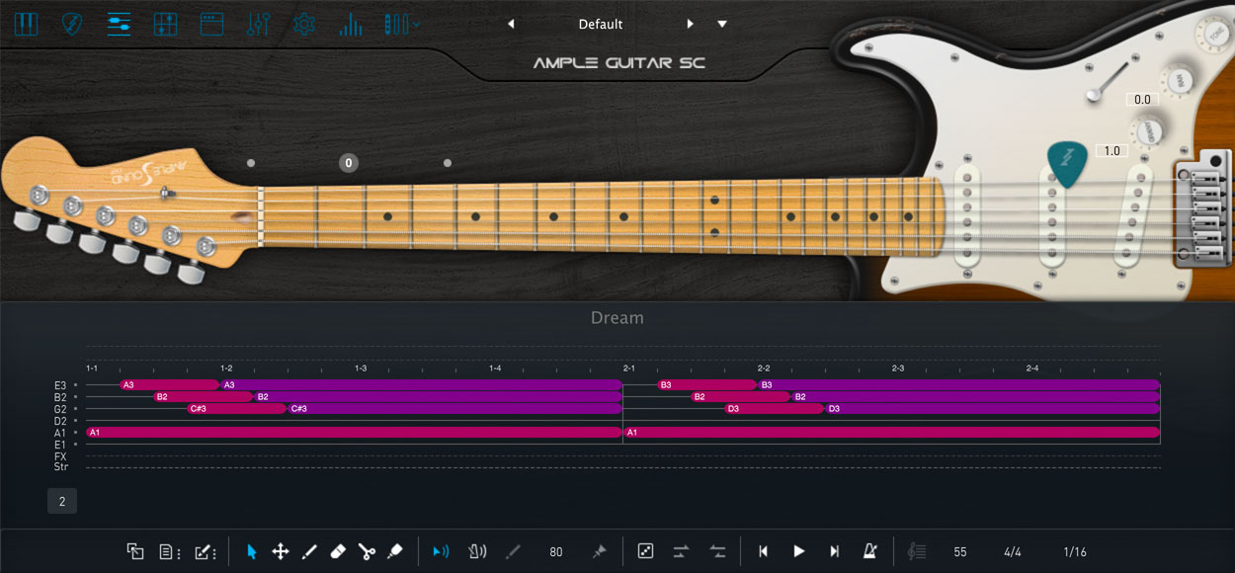Click the guitar pick icon over pickups
1235x573 pixels.
pos(1068,164)
